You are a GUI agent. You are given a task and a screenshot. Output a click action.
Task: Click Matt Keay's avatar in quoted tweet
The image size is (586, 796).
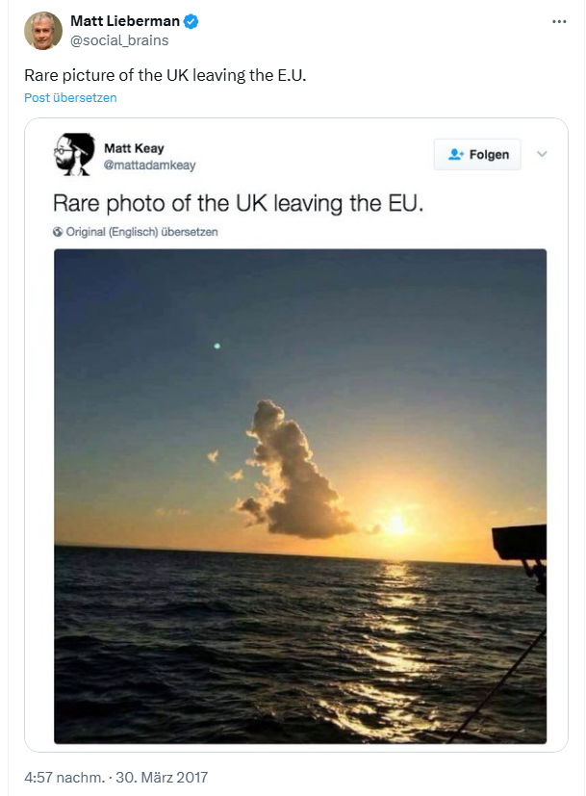(73, 156)
